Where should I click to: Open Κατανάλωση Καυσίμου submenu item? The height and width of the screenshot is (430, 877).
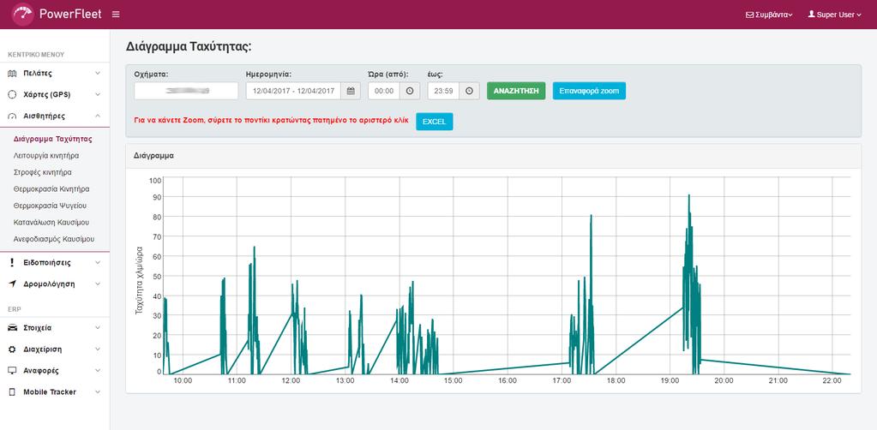click(51, 223)
